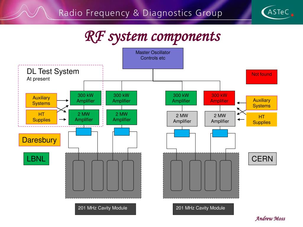Select the RF system components title
This screenshot has height=227, width=303.
[153, 37]
